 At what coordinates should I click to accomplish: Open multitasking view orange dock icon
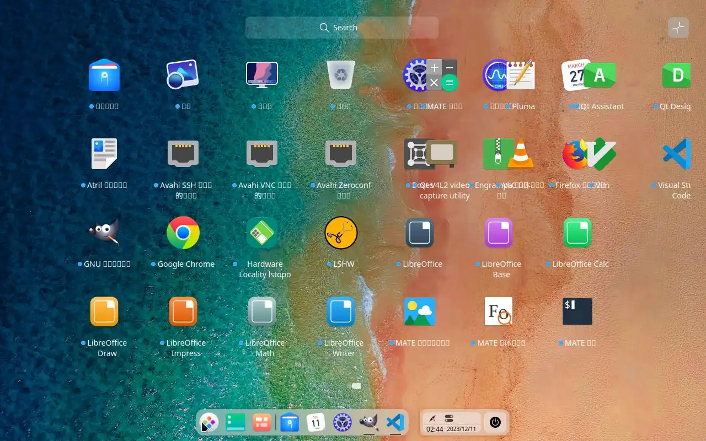(x=261, y=423)
